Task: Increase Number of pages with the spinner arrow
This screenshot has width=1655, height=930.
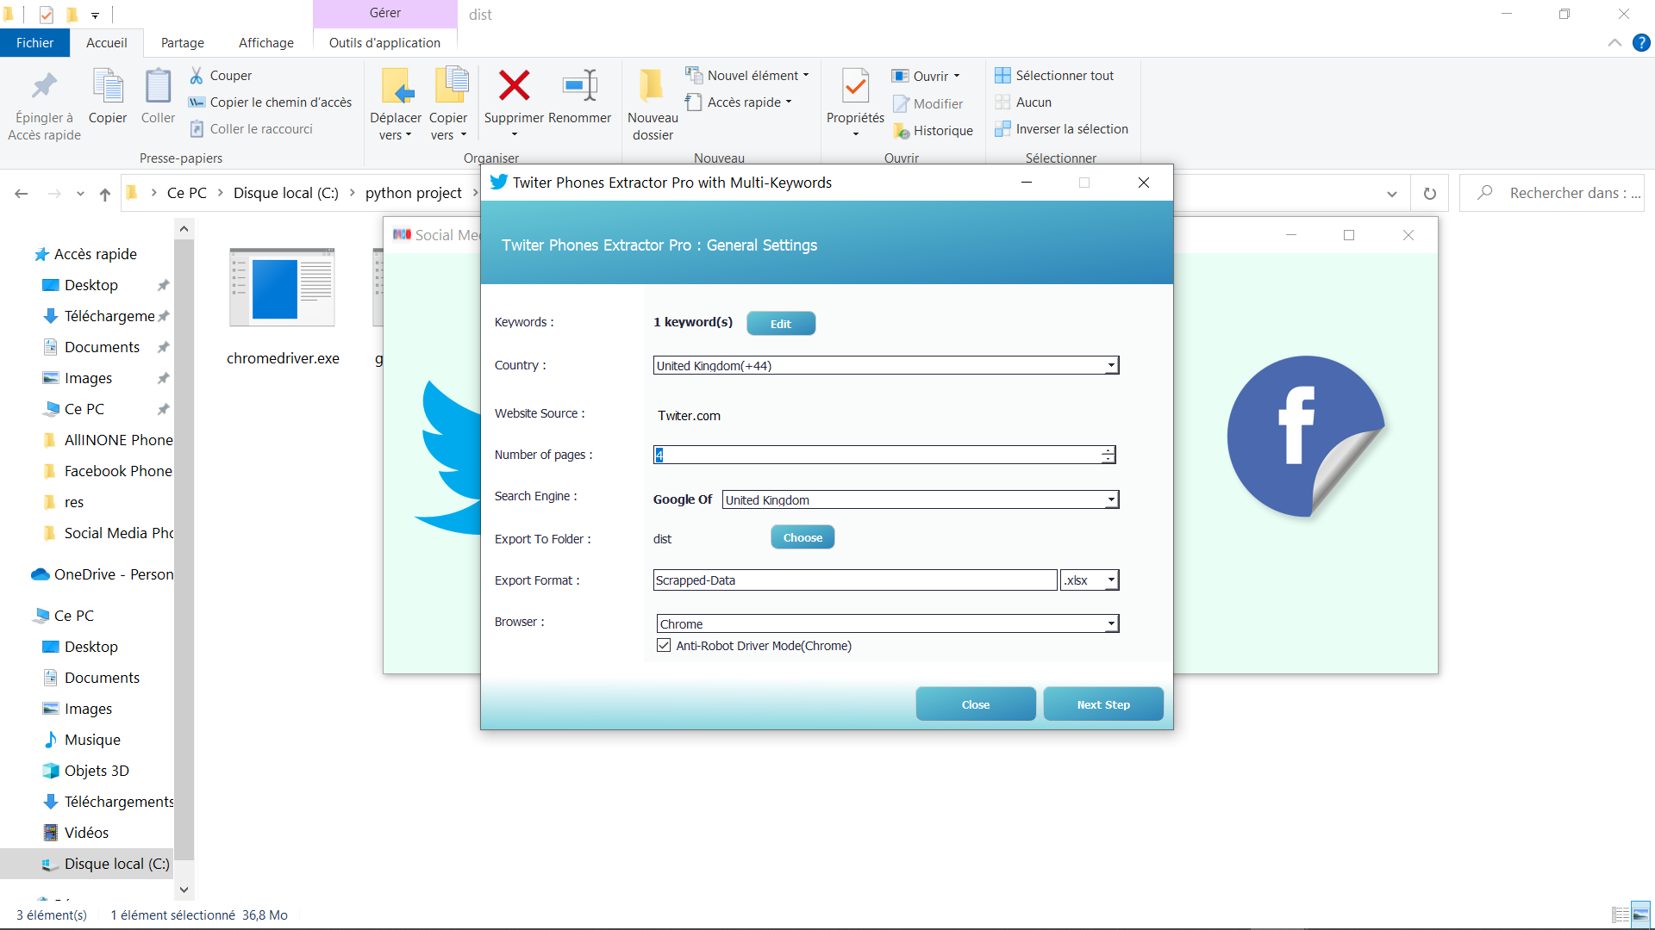Action: point(1106,450)
